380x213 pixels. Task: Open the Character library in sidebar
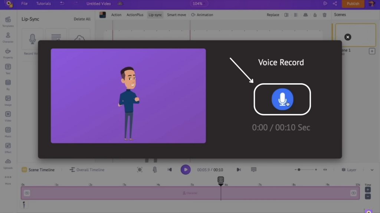pos(8,37)
